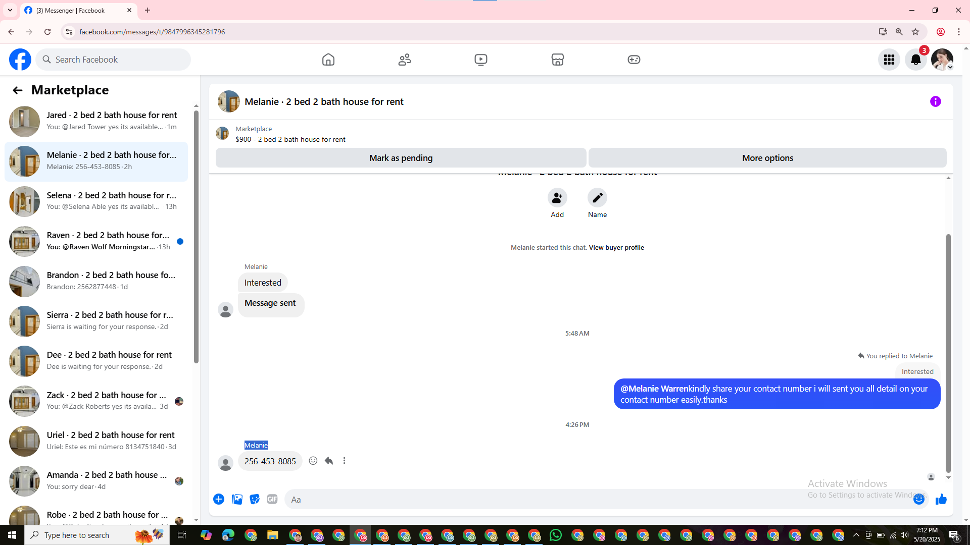Open Friends icon in top navigation
This screenshot has width=970, height=545.
pos(405,60)
